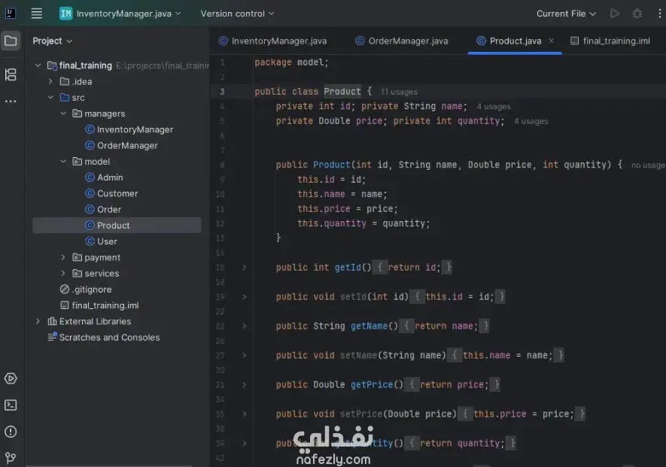Expand the .idea folder
The image size is (666, 467).
[x=50, y=81]
